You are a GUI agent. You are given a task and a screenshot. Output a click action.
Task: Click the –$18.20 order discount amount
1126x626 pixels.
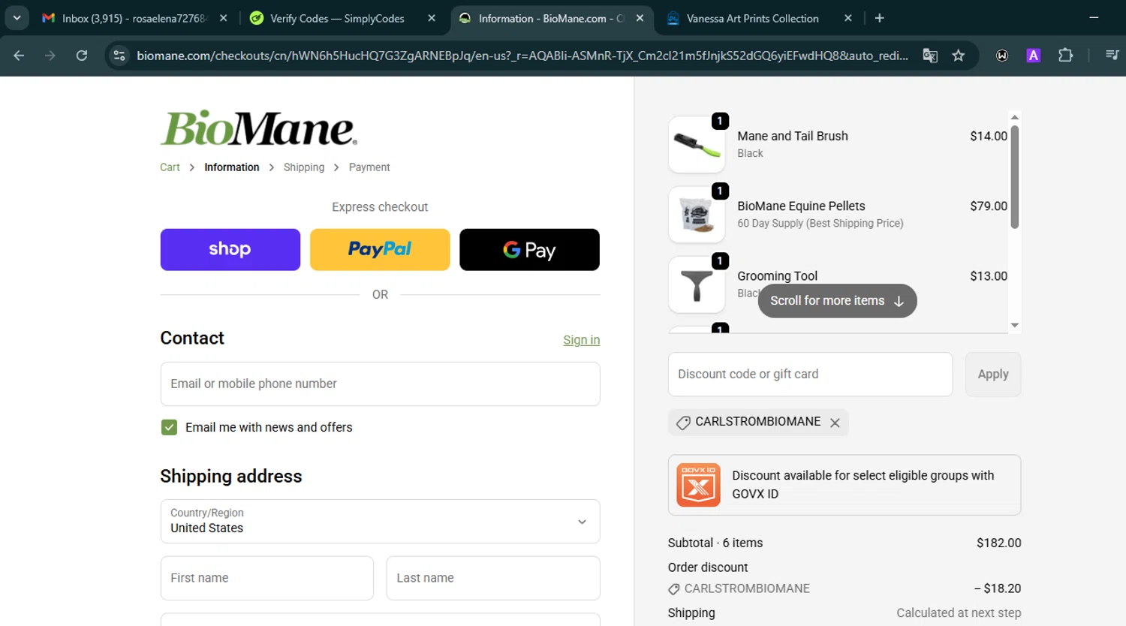click(998, 589)
